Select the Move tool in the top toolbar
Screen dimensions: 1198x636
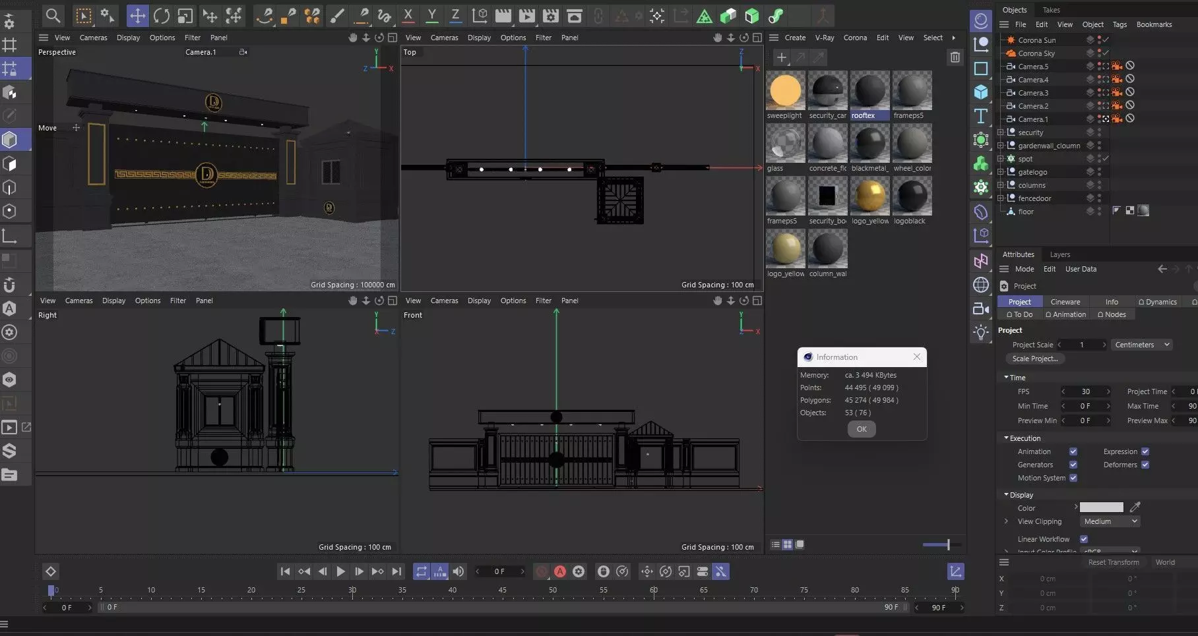(x=137, y=15)
